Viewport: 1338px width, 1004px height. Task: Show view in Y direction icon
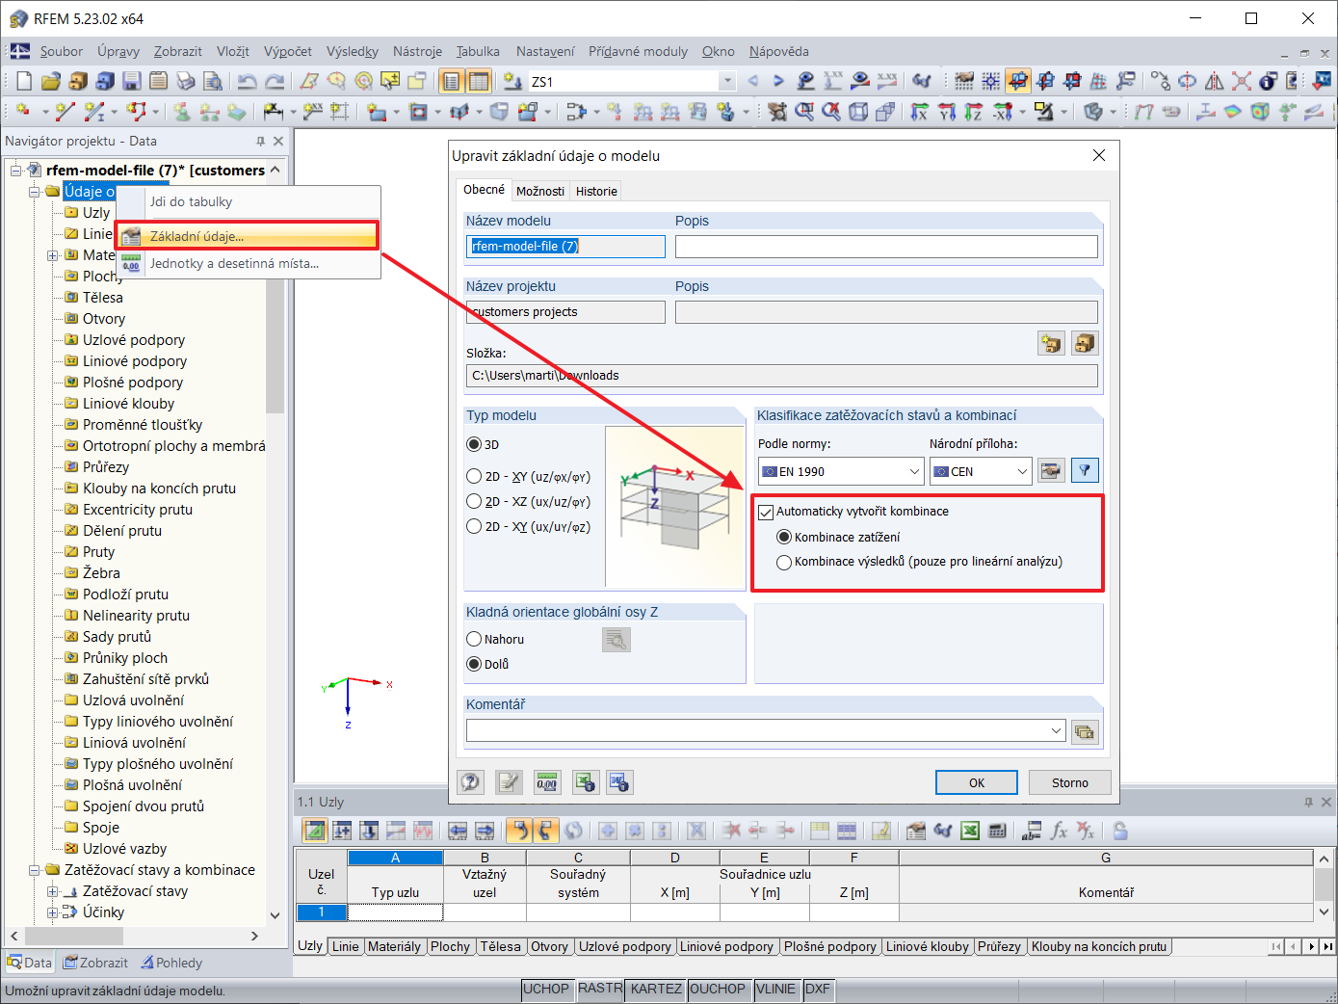coord(947,113)
